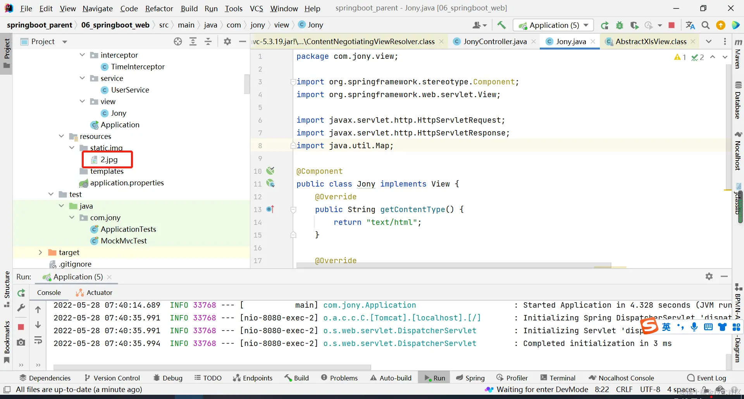Viewport: 744px width, 399px height.
Task: Click the console horizontal scrollbar
Action: [212, 367]
